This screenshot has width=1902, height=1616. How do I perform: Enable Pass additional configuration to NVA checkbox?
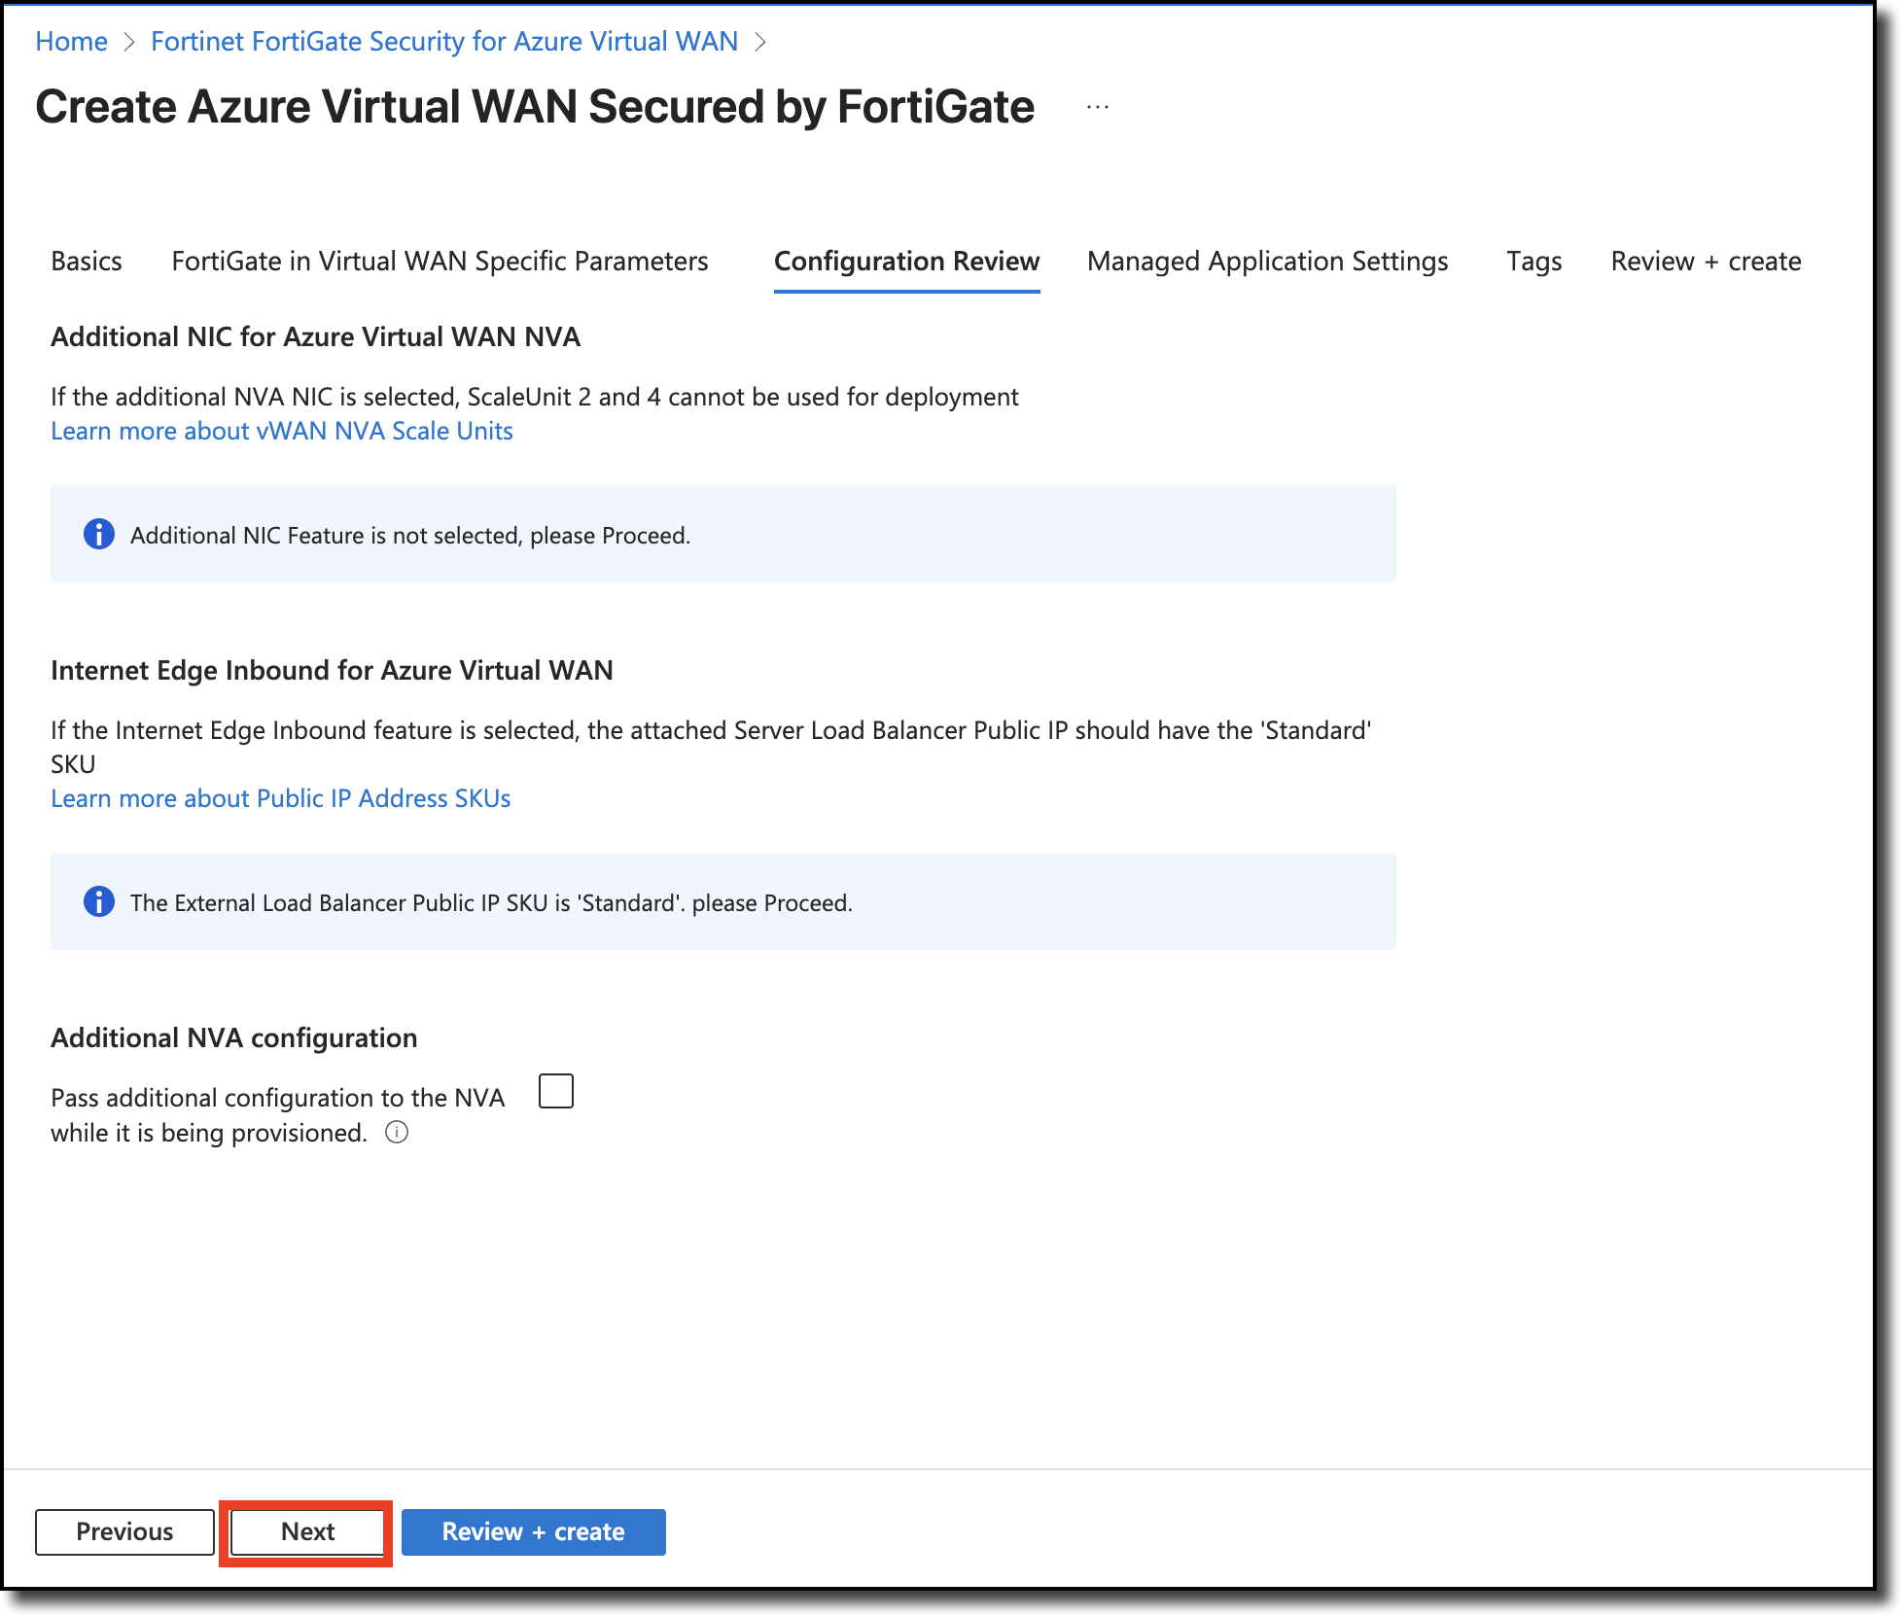[556, 1091]
